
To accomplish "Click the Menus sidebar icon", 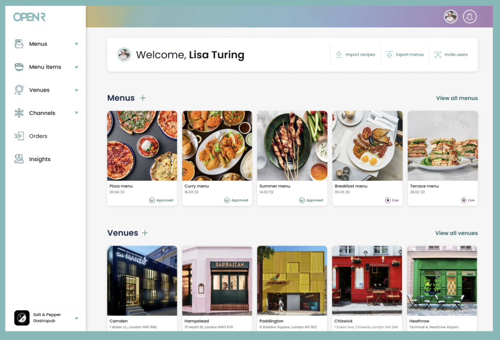I will point(19,44).
